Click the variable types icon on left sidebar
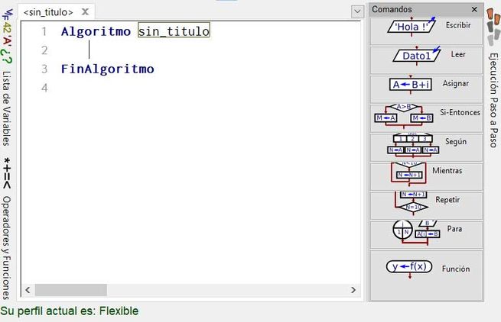Screen dimensions: 501x322 (6, 36)
